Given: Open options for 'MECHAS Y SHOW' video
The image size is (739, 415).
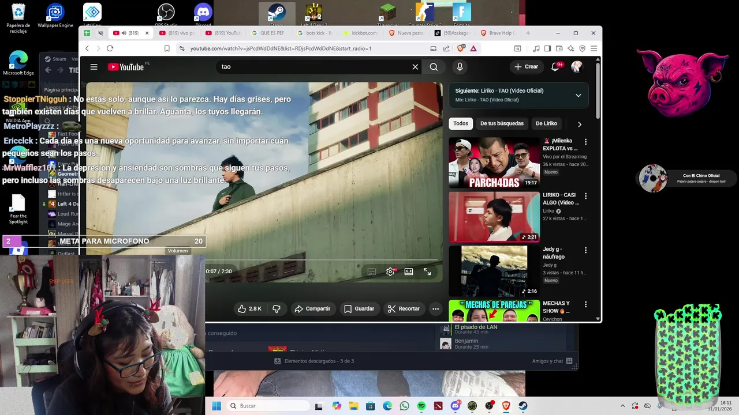Looking at the screenshot, I should (585, 304).
